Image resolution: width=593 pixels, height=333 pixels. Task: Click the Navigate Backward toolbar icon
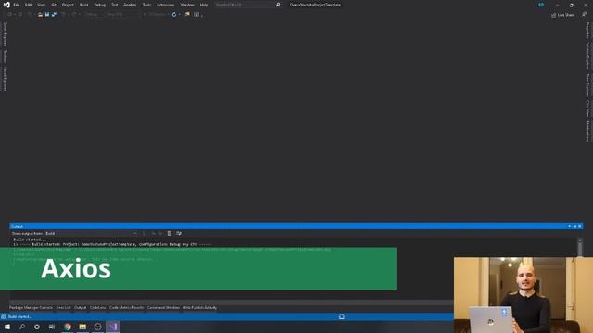click(10, 15)
